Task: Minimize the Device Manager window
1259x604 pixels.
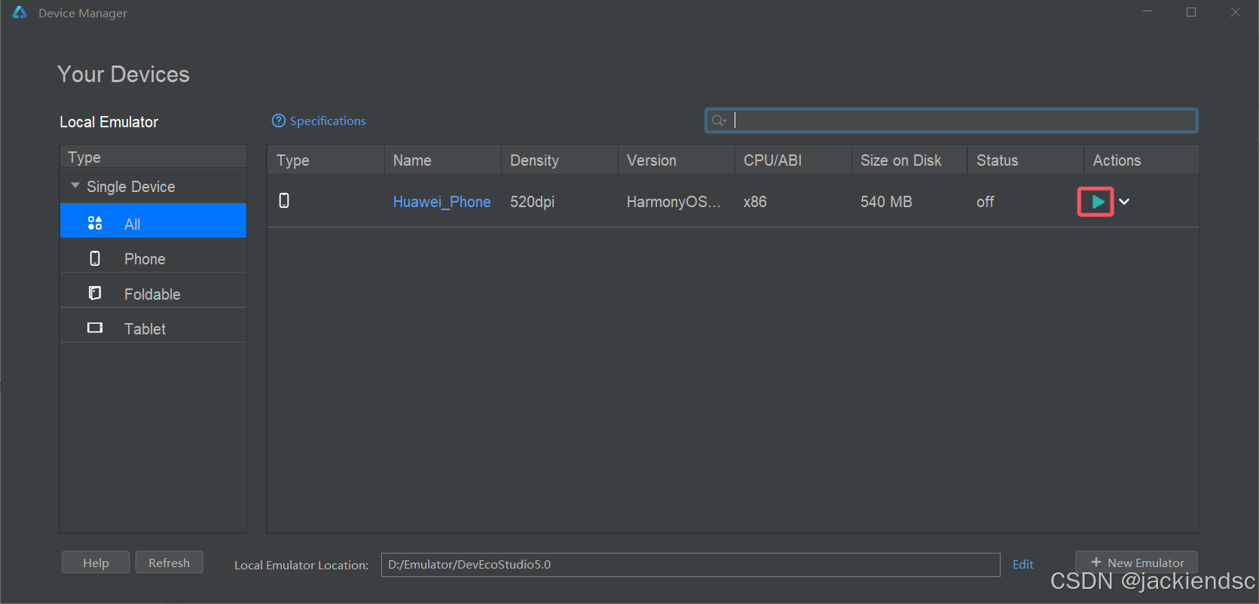Action: point(1147,12)
